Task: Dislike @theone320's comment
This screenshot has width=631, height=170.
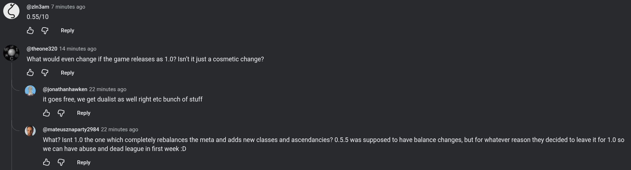Action: point(45,73)
